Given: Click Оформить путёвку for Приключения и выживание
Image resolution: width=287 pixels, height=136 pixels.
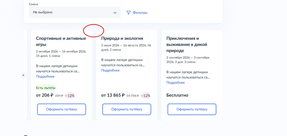Looking at the screenshot, I should (x=192, y=109).
